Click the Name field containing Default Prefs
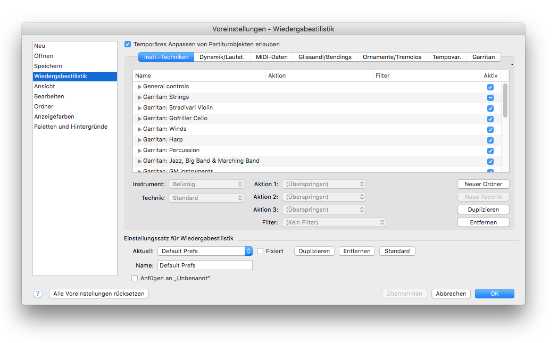558x343 pixels. pyautogui.click(x=205, y=265)
